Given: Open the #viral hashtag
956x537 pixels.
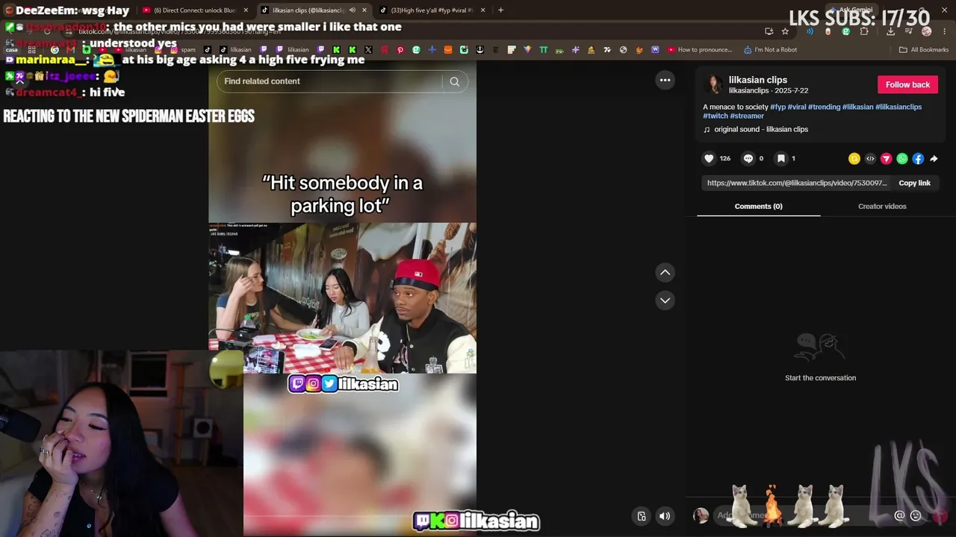Looking at the screenshot, I should 797,107.
